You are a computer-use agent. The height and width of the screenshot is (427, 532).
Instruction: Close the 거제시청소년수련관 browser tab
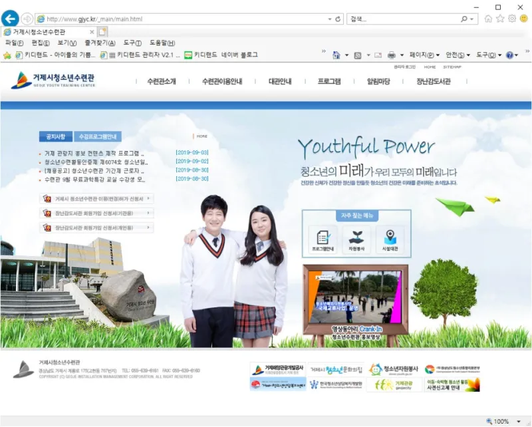pos(92,32)
